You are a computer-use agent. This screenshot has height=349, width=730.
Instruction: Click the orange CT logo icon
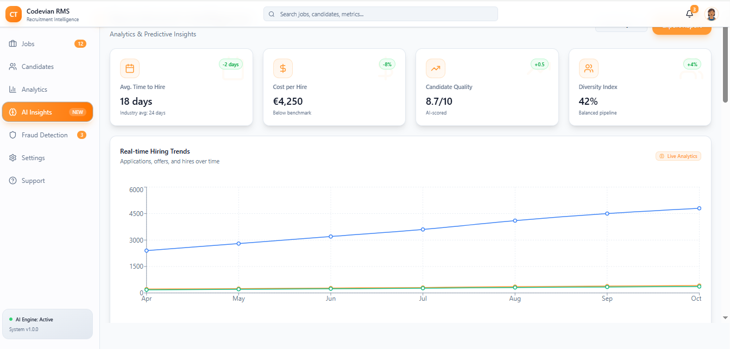coord(14,15)
